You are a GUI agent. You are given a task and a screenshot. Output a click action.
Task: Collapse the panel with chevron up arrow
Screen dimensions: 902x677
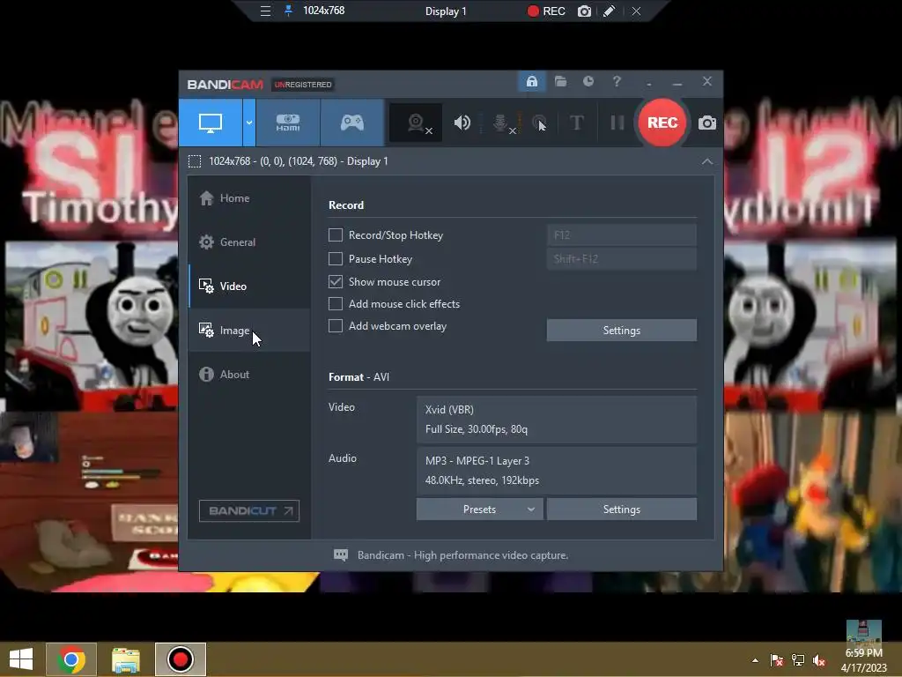707,162
